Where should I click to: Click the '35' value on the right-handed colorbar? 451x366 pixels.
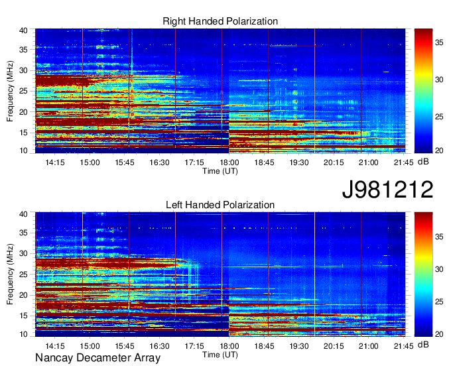pos(439,43)
